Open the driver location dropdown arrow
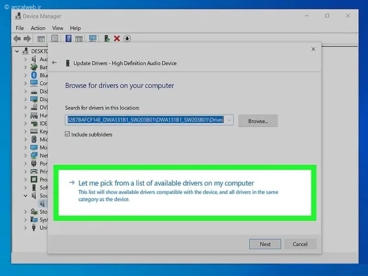 [x=229, y=120]
